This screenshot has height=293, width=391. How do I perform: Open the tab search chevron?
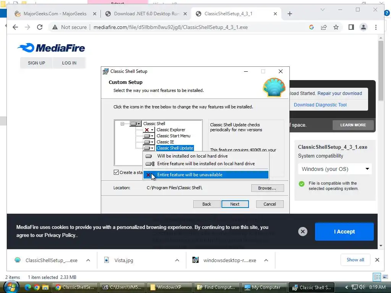click(x=322, y=10)
